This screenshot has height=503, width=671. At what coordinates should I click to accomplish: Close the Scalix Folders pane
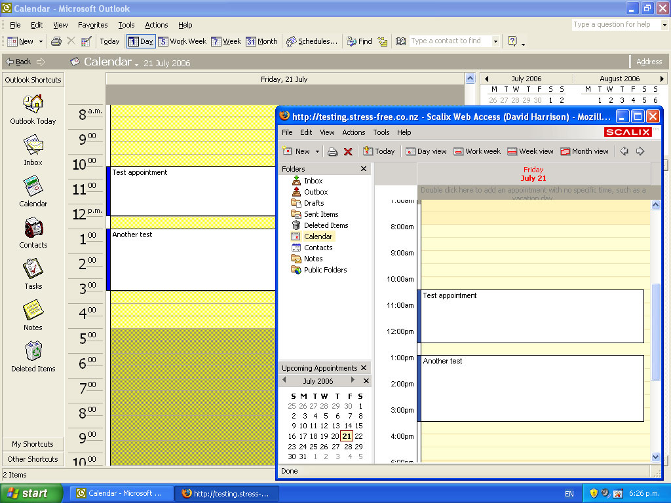[363, 168]
